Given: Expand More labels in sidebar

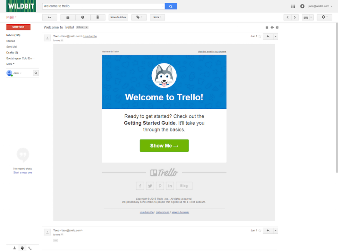Looking at the screenshot, I should pyautogui.click(x=10, y=64).
